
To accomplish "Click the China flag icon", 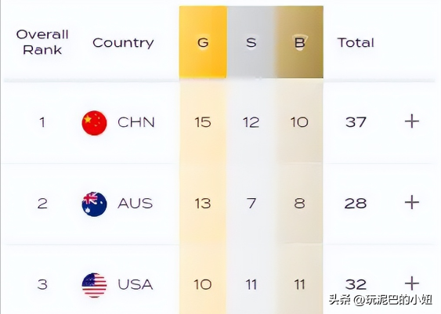I will (x=94, y=123).
